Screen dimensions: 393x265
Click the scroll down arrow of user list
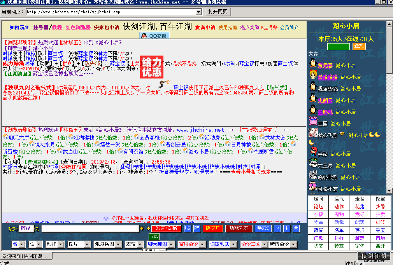point(389,191)
